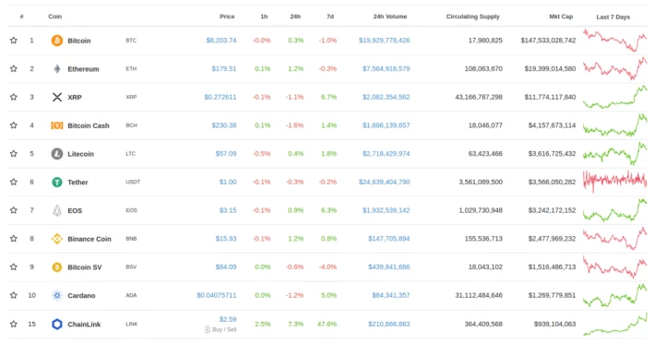Click XRP price $0.272611
Screen dimensions: 655x342
220,98
